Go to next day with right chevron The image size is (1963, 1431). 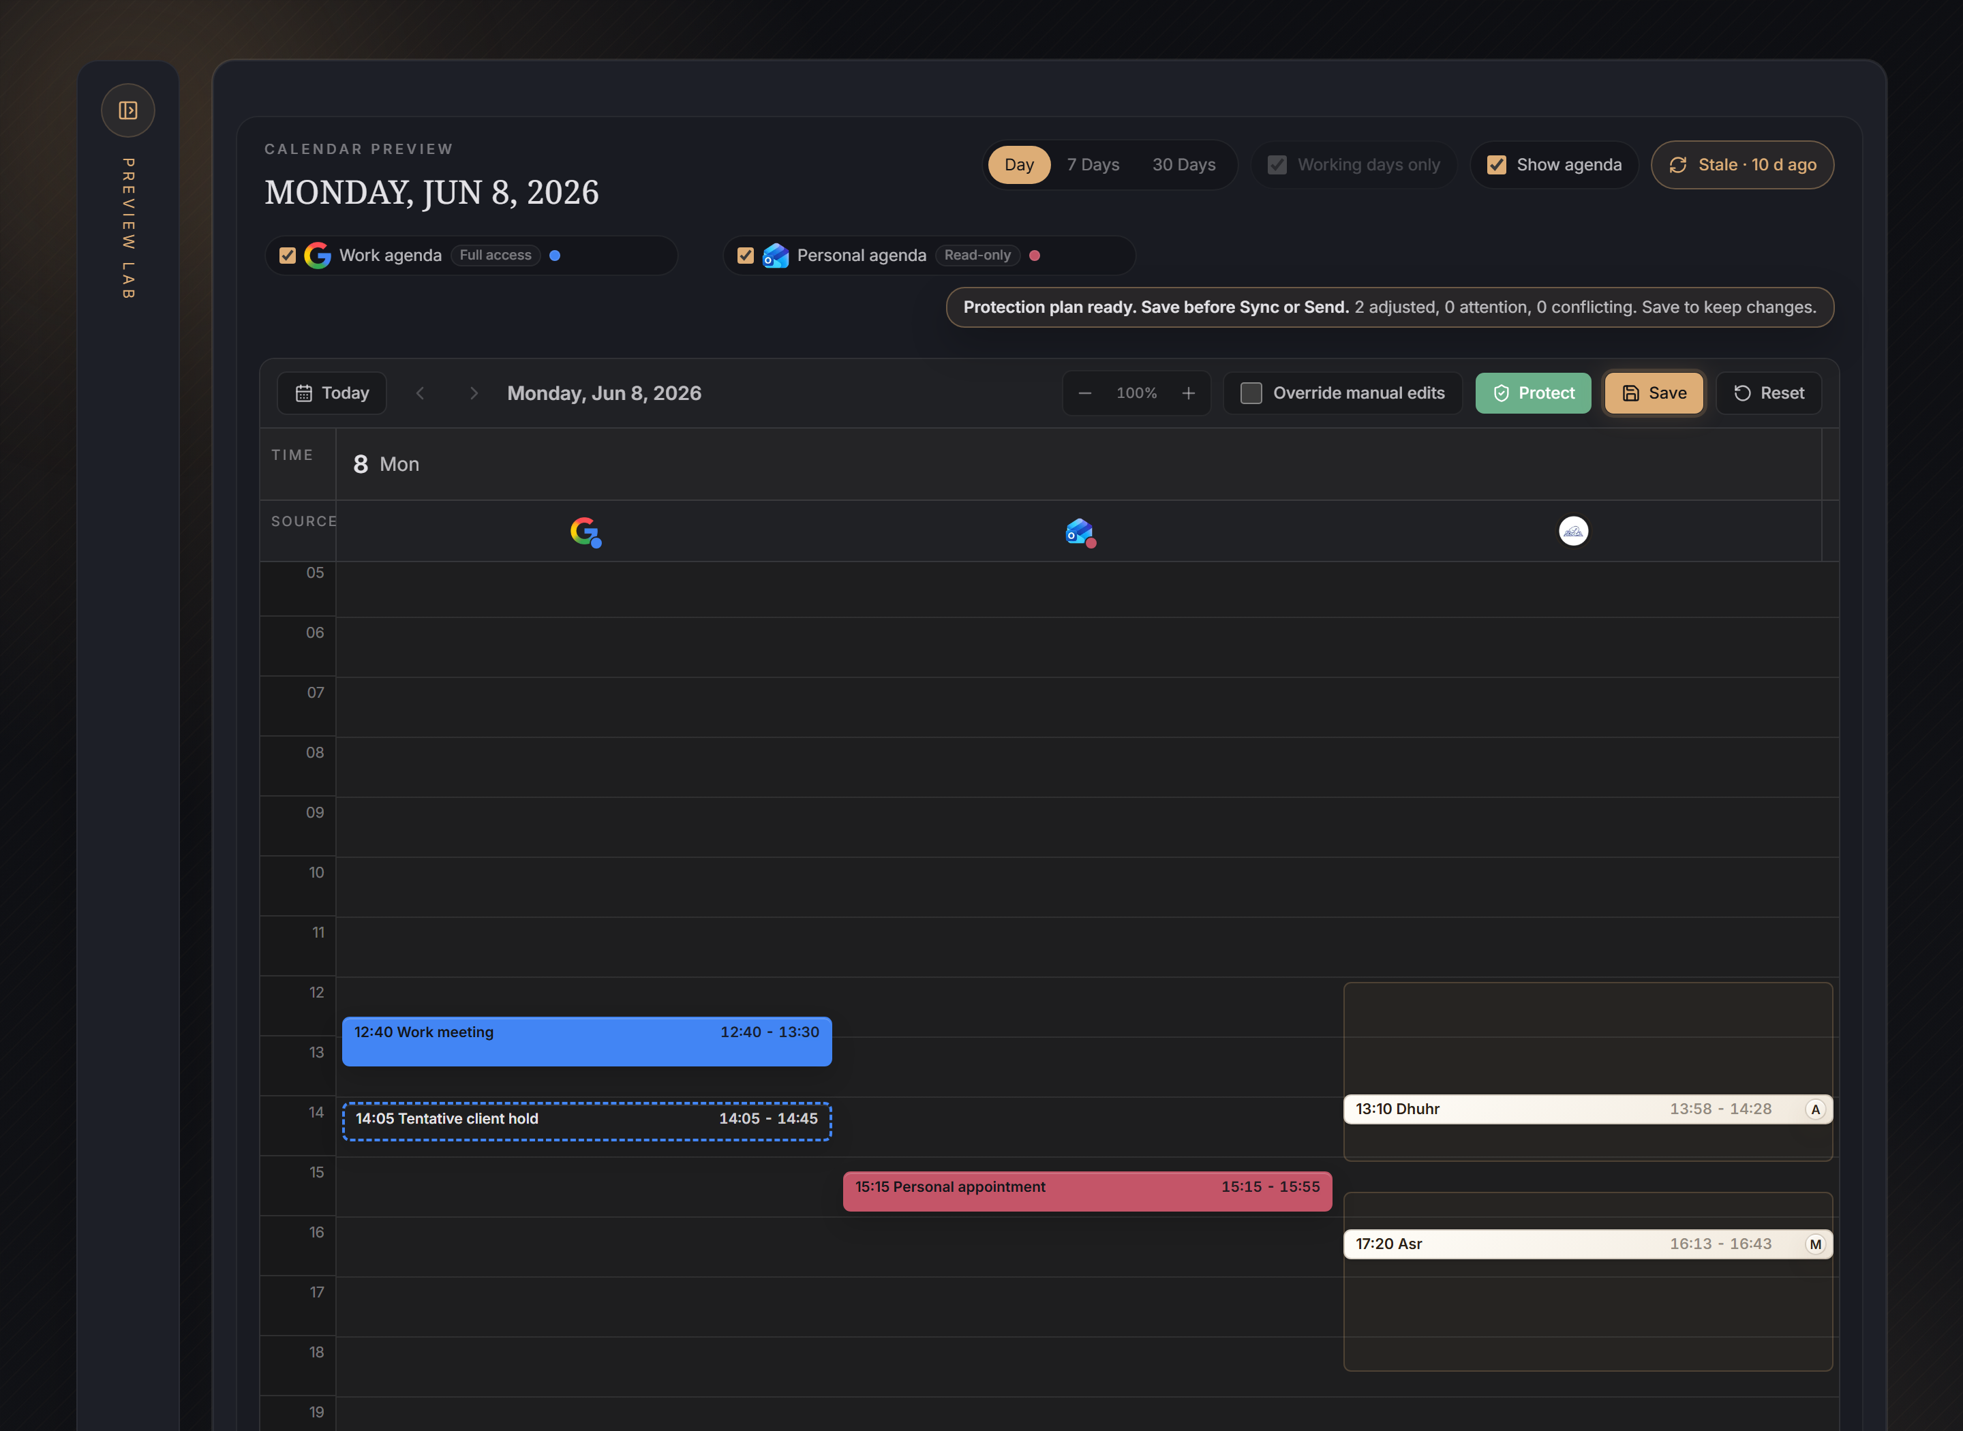(x=474, y=393)
